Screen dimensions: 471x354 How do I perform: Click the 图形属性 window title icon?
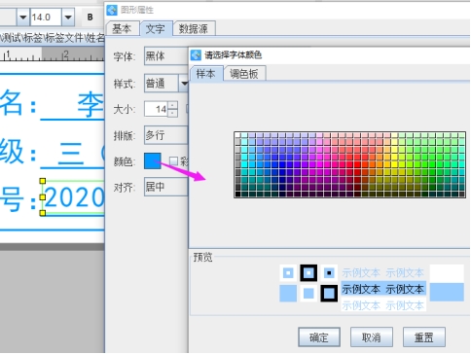[112, 10]
